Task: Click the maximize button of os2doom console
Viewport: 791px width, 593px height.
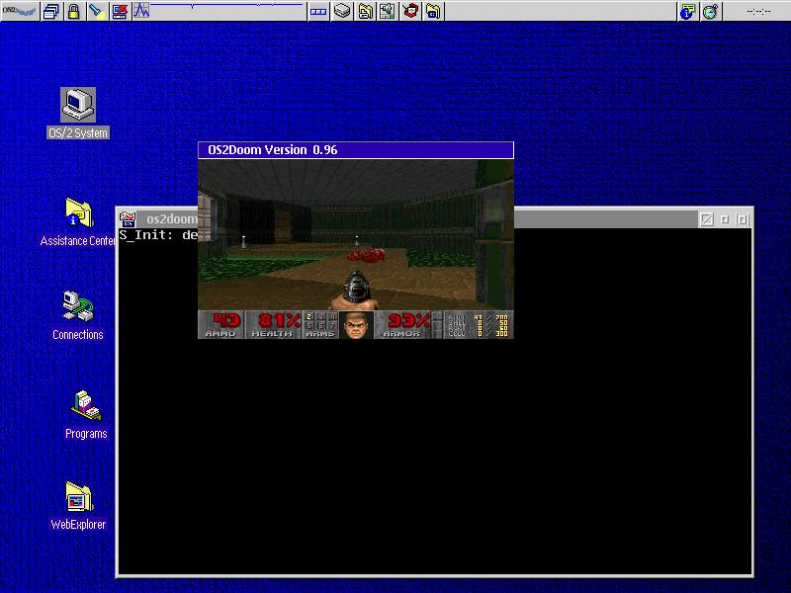Action: click(x=743, y=219)
